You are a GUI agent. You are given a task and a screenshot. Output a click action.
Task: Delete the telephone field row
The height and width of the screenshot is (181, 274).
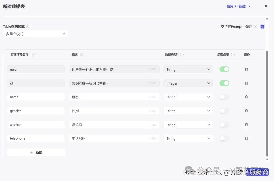(x=246, y=138)
